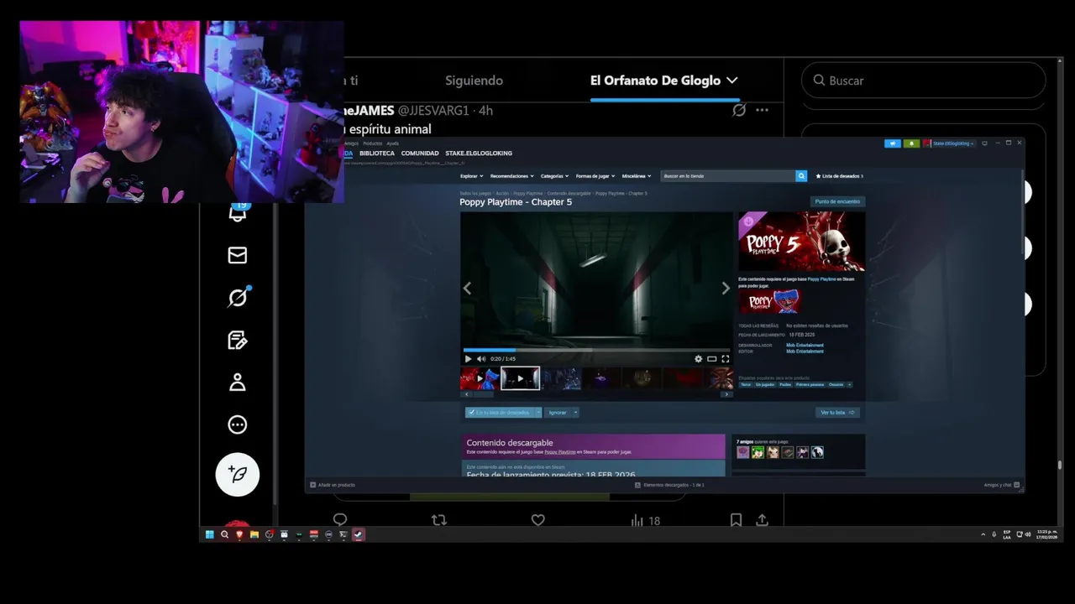Viewport: 1075px width, 604px height.
Task: Open Twitter more options circle icon
Action: point(238,424)
